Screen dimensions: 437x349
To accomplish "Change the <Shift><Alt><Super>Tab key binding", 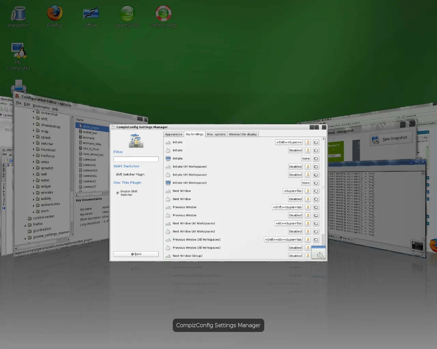I will (x=283, y=240).
